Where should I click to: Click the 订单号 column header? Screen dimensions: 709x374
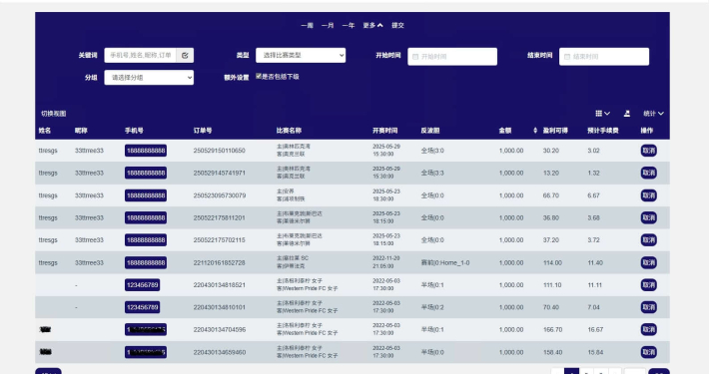tap(203, 131)
